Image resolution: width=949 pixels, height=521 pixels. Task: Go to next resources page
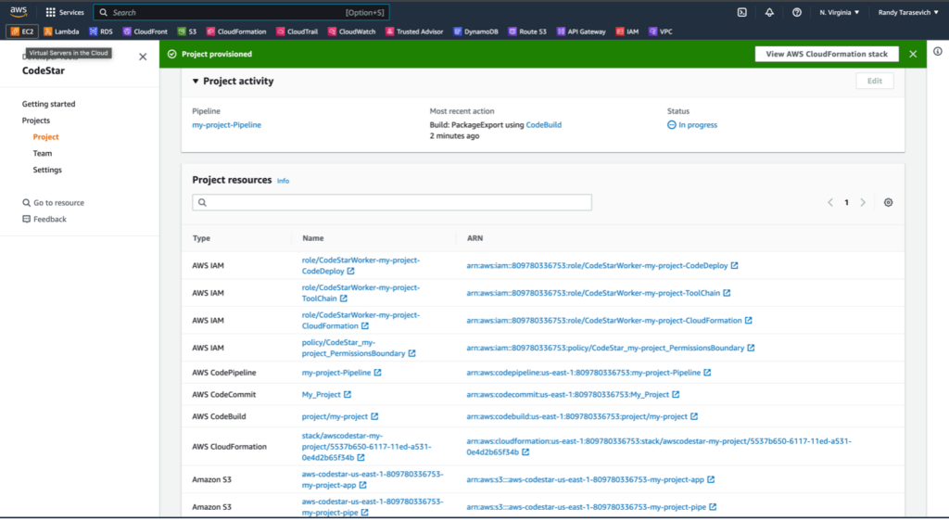click(x=863, y=203)
